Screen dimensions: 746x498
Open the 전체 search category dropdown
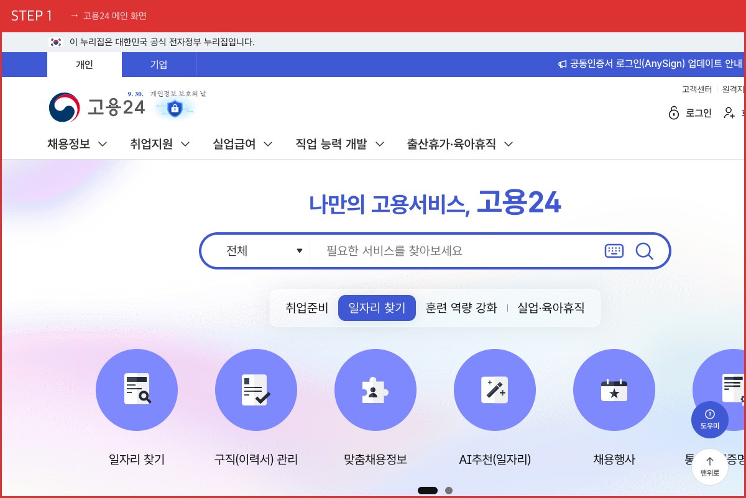pos(264,251)
